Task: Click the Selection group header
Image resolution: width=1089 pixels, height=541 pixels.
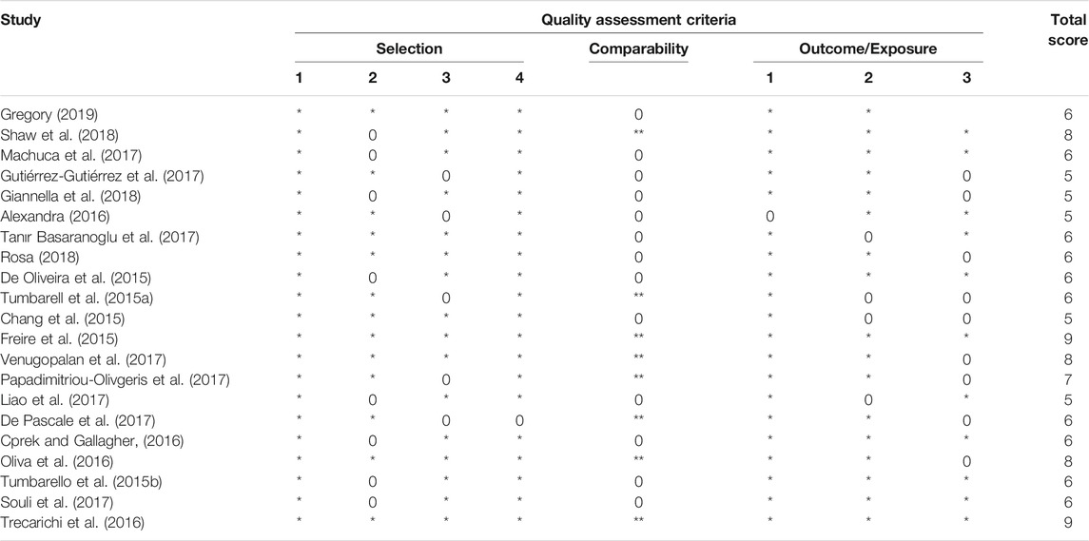Action: [x=409, y=49]
